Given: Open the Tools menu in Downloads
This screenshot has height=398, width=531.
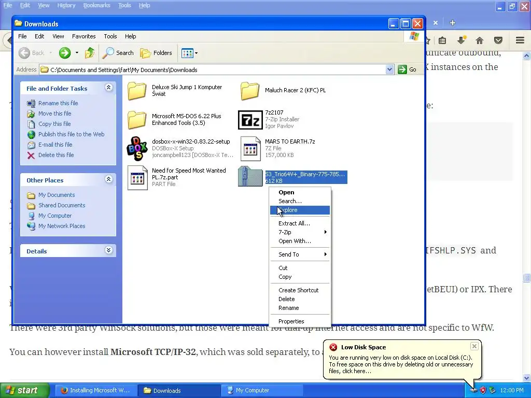Looking at the screenshot, I should coord(110,36).
